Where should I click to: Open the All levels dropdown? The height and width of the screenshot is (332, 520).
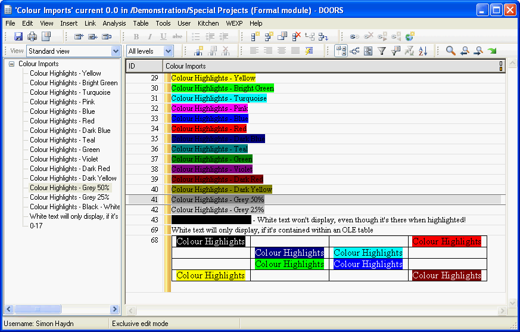point(168,51)
